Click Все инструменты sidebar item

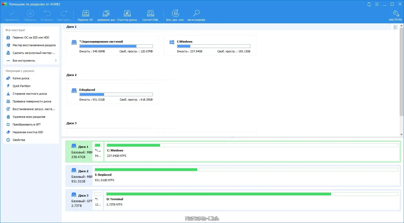(31, 61)
